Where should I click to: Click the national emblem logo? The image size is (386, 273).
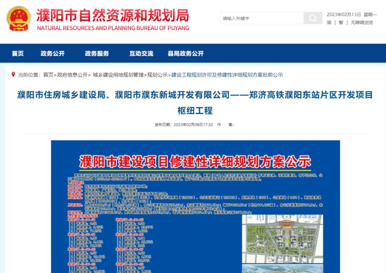coord(19,18)
